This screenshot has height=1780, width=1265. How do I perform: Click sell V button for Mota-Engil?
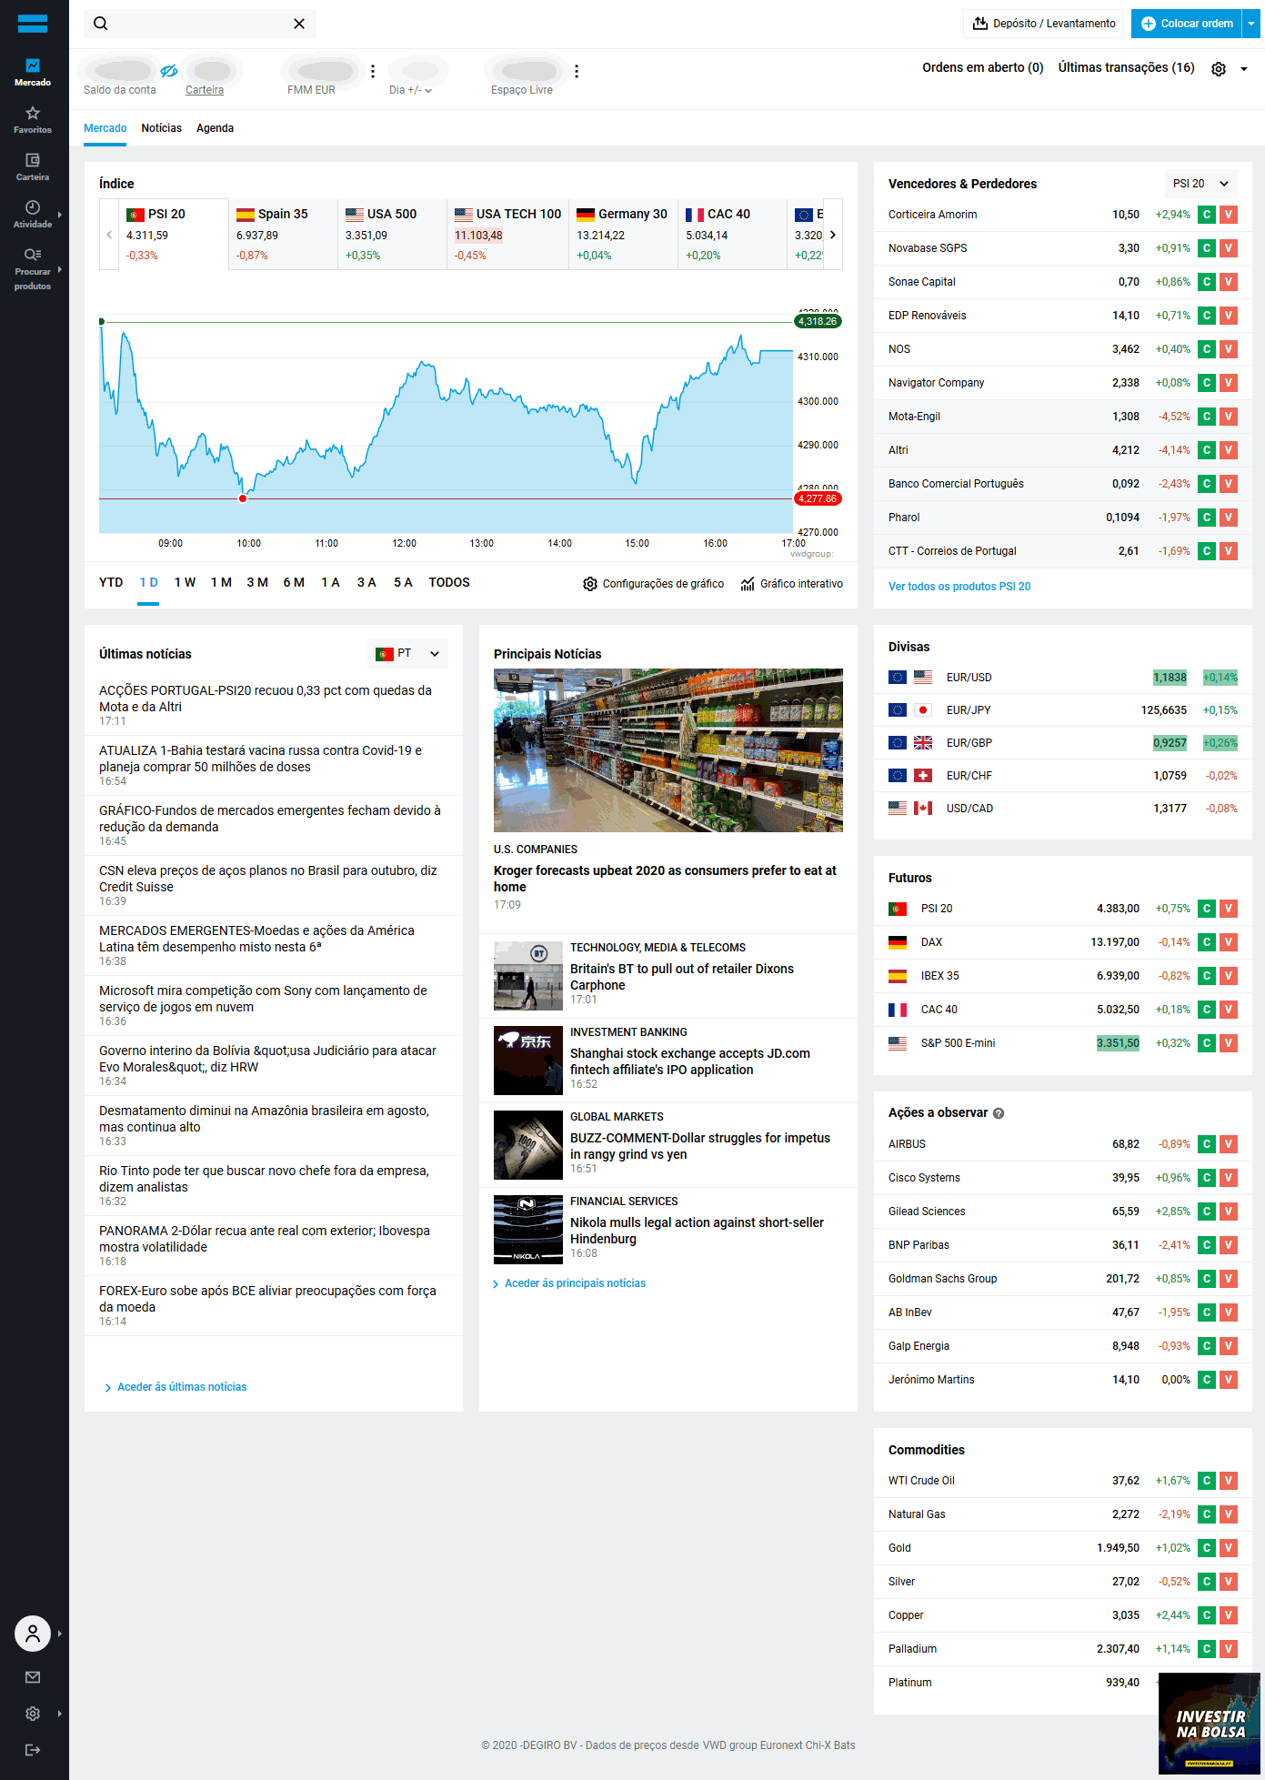[1229, 417]
